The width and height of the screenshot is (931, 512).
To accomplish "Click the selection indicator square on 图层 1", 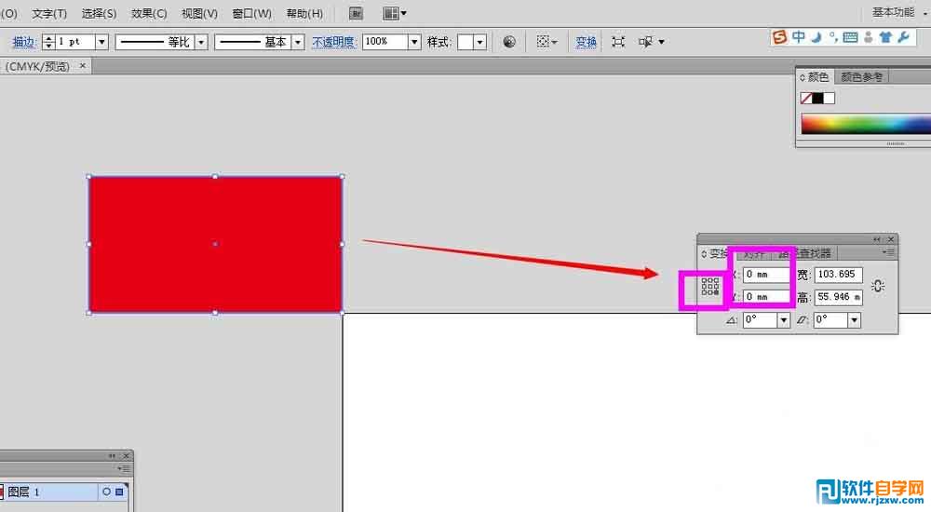I will point(119,492).
